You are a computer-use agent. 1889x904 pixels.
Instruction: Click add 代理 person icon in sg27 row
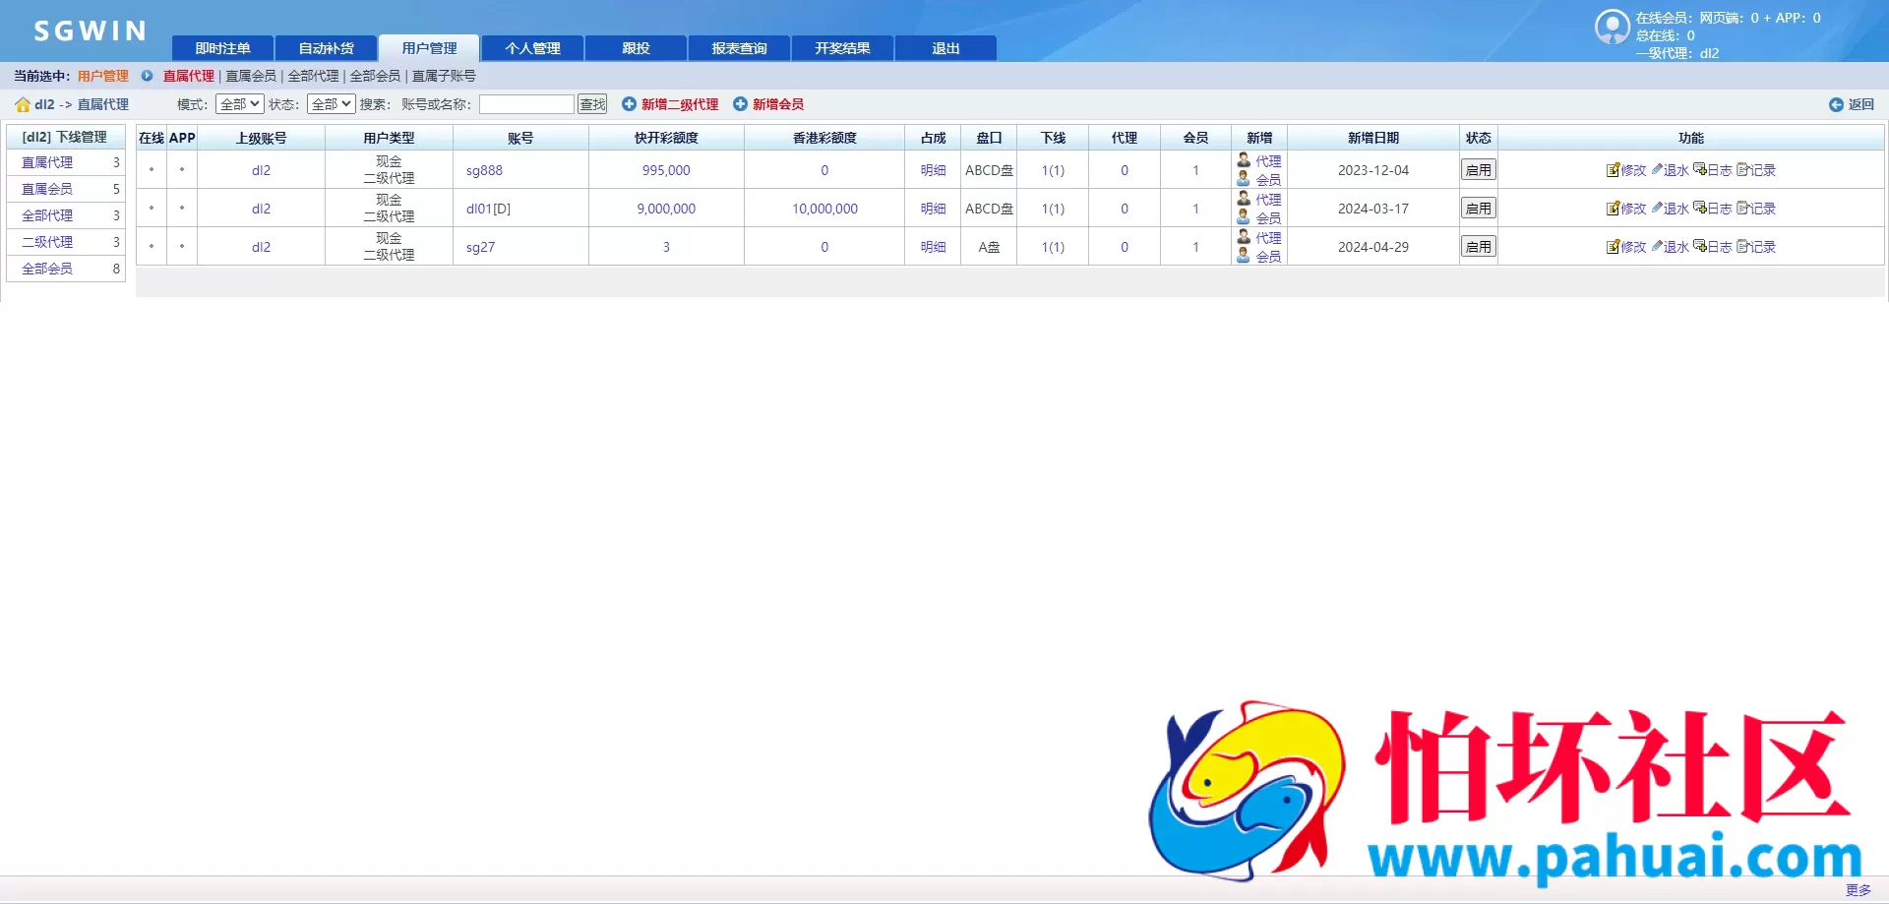click(1244, 236)
